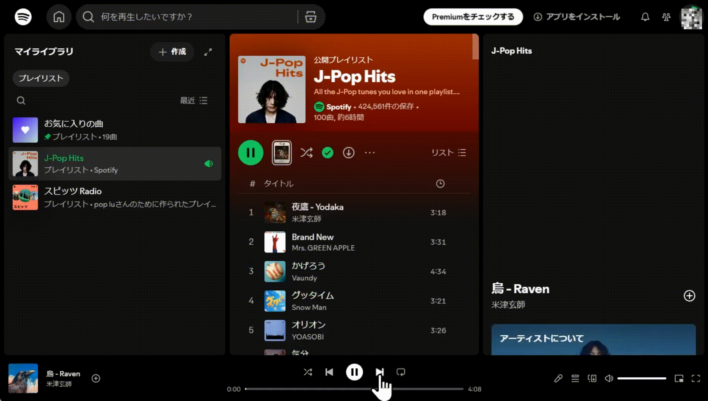Viewport: 708px width, 401px height.
Task: Play track グッタイム
Action: (354, 301)
